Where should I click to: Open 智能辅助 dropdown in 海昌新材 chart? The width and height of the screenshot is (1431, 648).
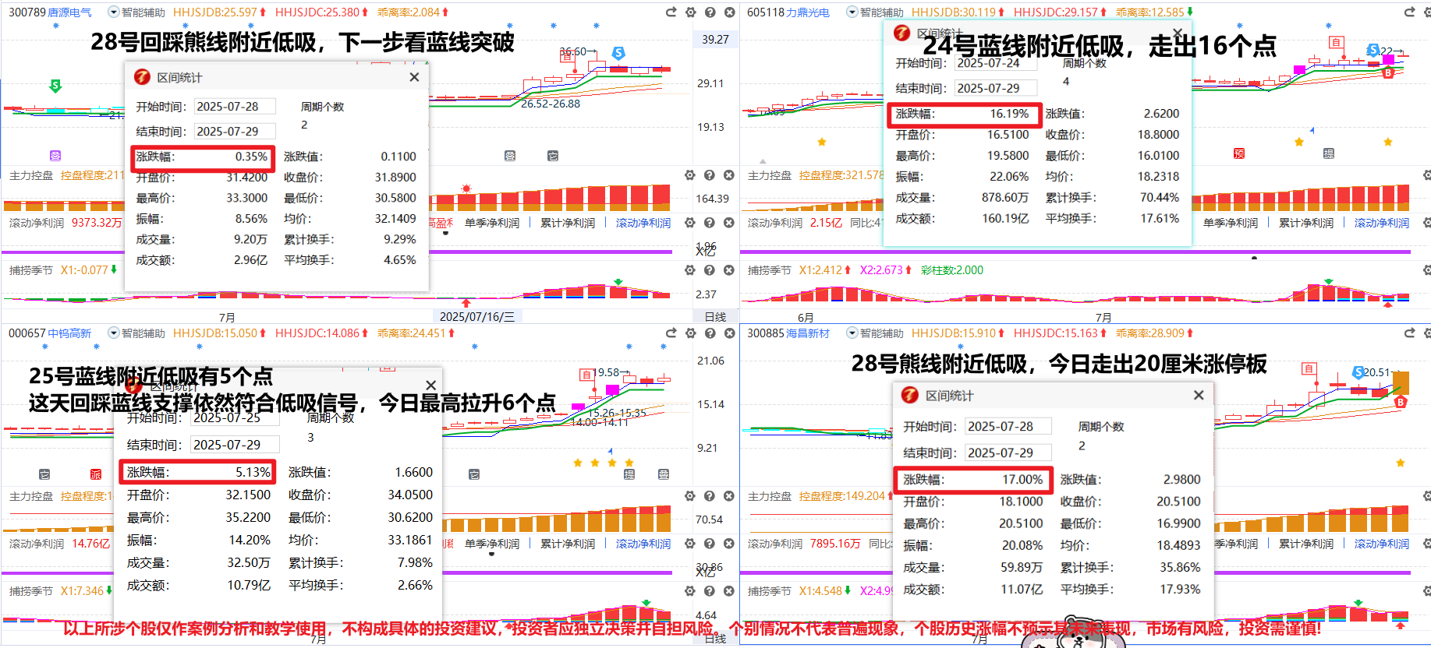coord(852,333)
